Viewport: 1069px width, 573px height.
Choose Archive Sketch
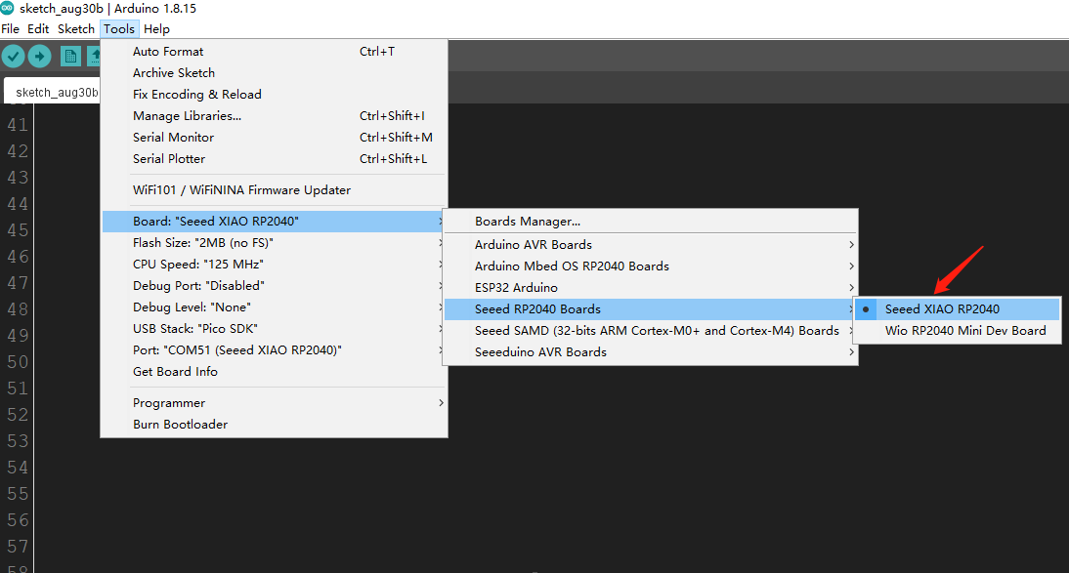coord(274,73)
